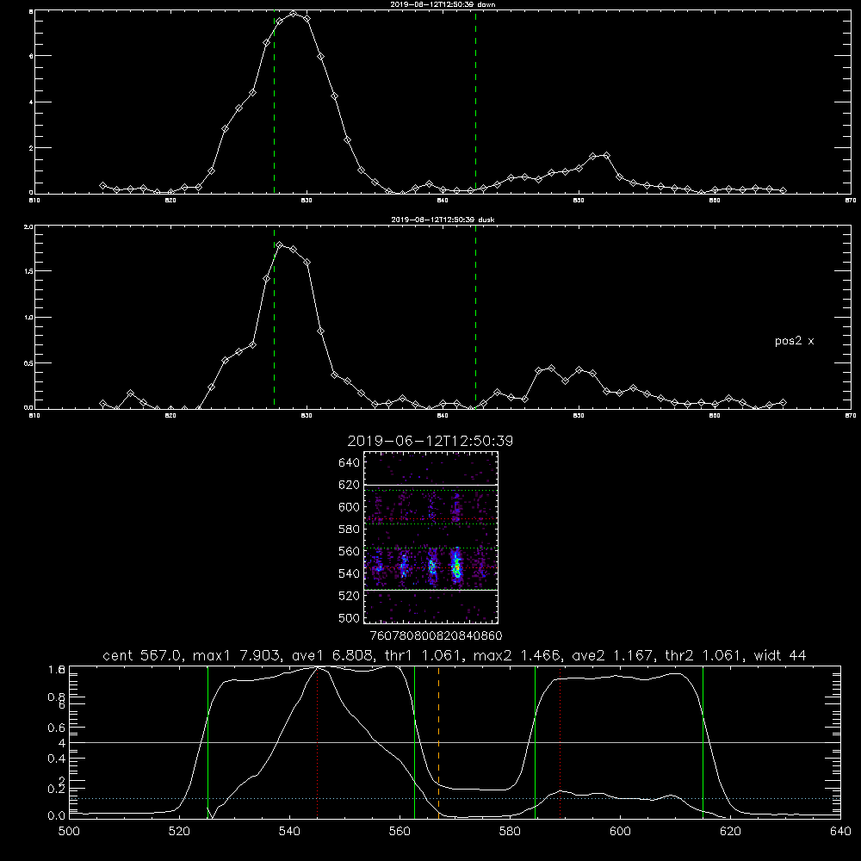861x861 pixels.
Task: Click the '0.4' y-axis label of bottom plot
Action: pyautogui.click(x=57, y=759)
